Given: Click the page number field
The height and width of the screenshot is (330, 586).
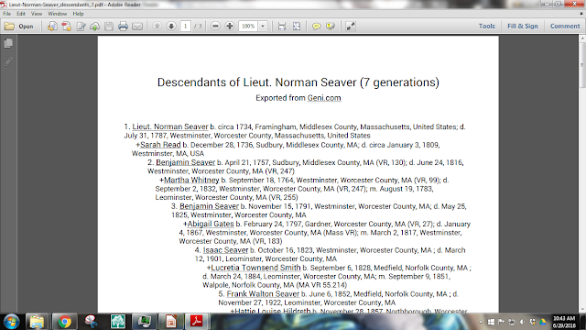Looking at the screenshot, I should pyautogui.click(x=185, y=27).
